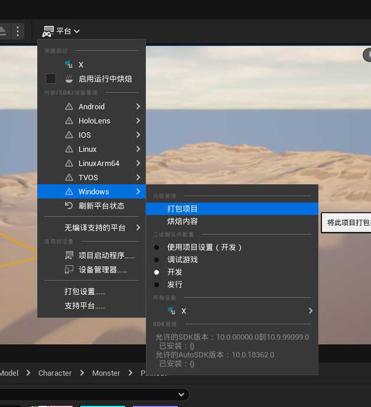Image resolution: width=371 pixels, height=407 pixels.
Task: Select 使用项目设置(开发) radio option
Action: tap(157, 248)
